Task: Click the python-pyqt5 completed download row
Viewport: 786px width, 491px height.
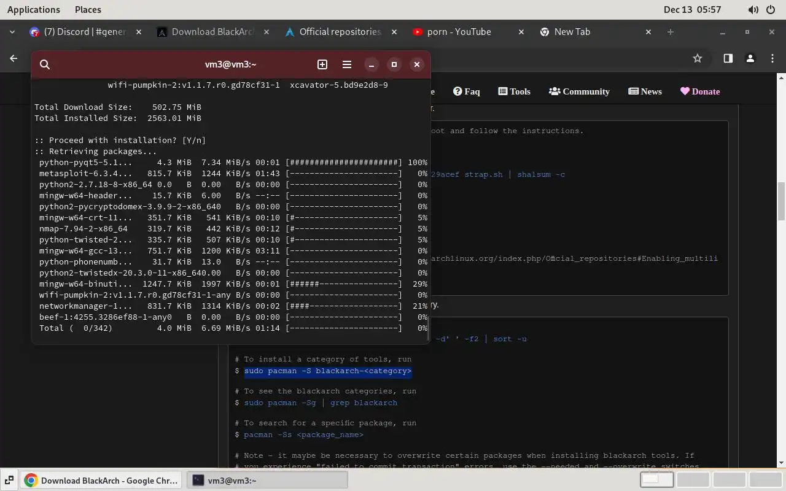Action: (x=233, y=163)
